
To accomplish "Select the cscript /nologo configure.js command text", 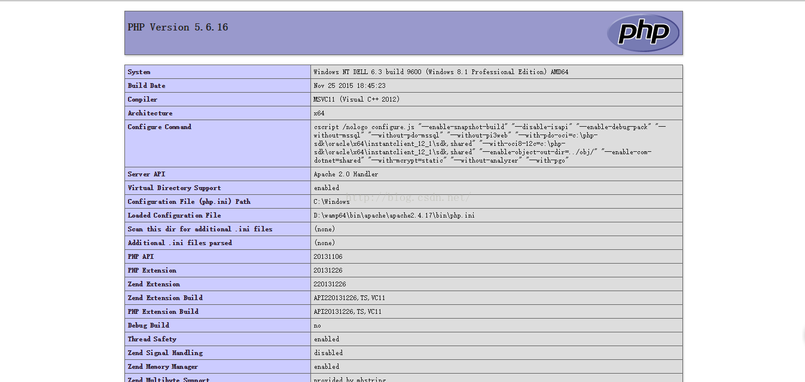I will click(x=490, y=143).
